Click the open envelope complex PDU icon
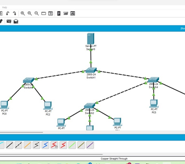 [x=16, y=21]
